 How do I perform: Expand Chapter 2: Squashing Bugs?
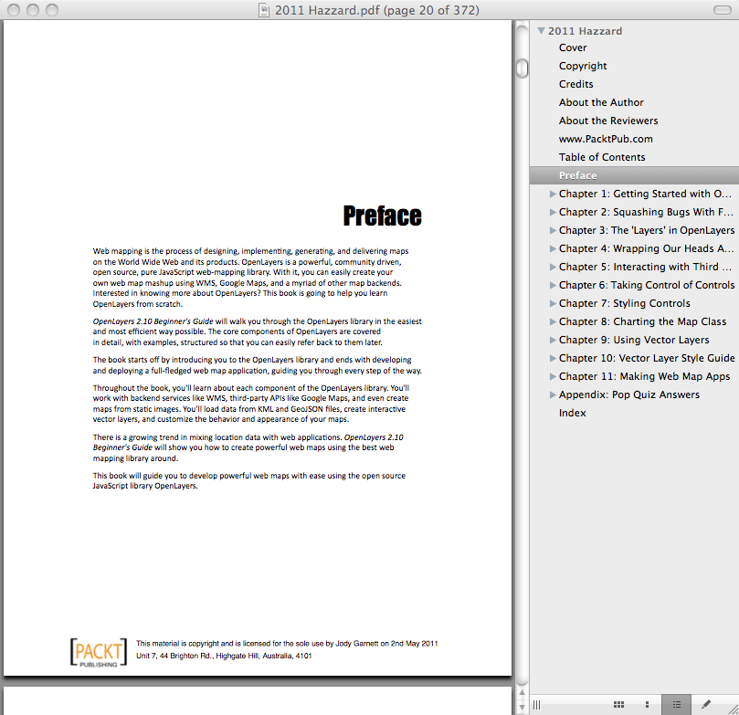[x=553, y=213]
